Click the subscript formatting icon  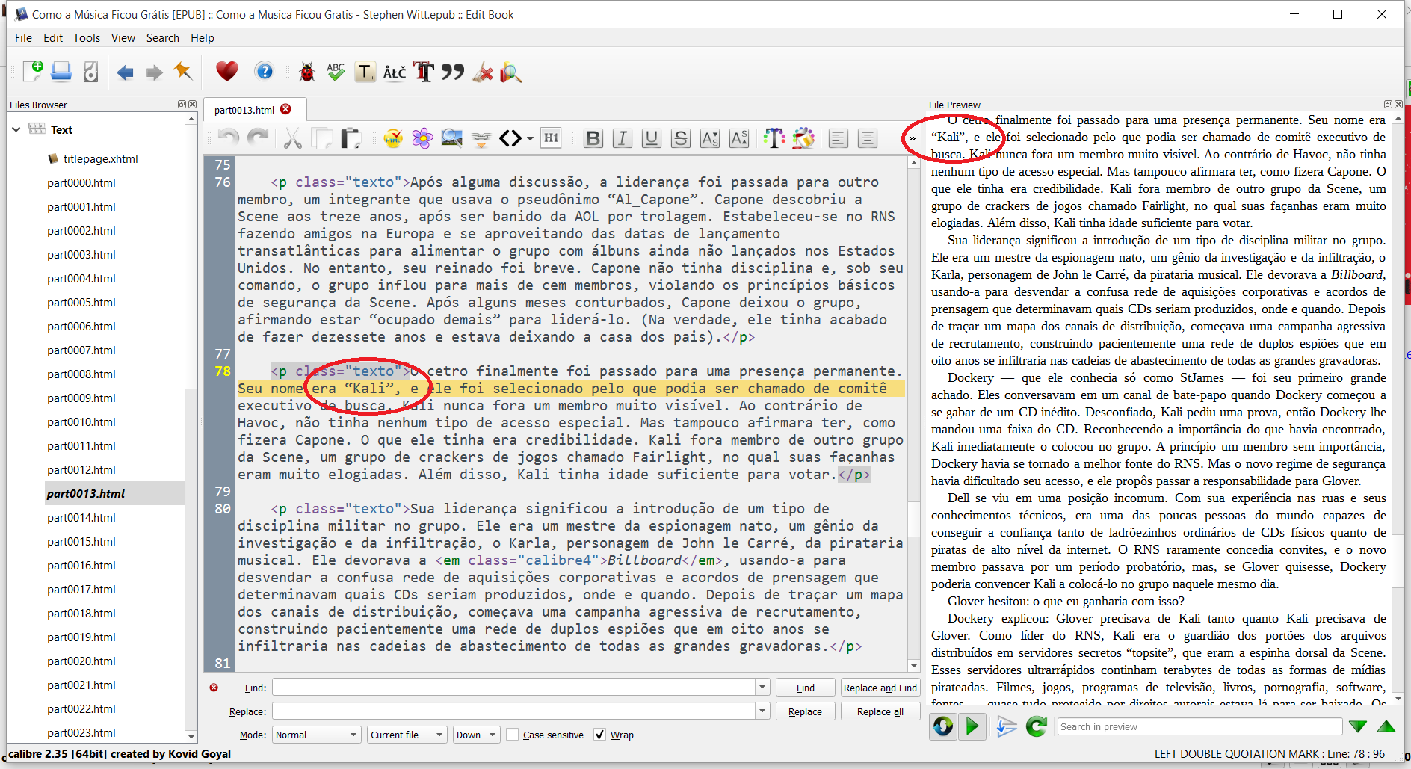(x=710, y=138)
